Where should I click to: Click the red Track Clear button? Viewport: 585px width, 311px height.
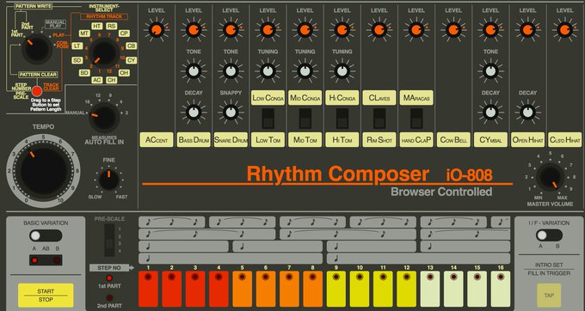[x=36, y=91]
